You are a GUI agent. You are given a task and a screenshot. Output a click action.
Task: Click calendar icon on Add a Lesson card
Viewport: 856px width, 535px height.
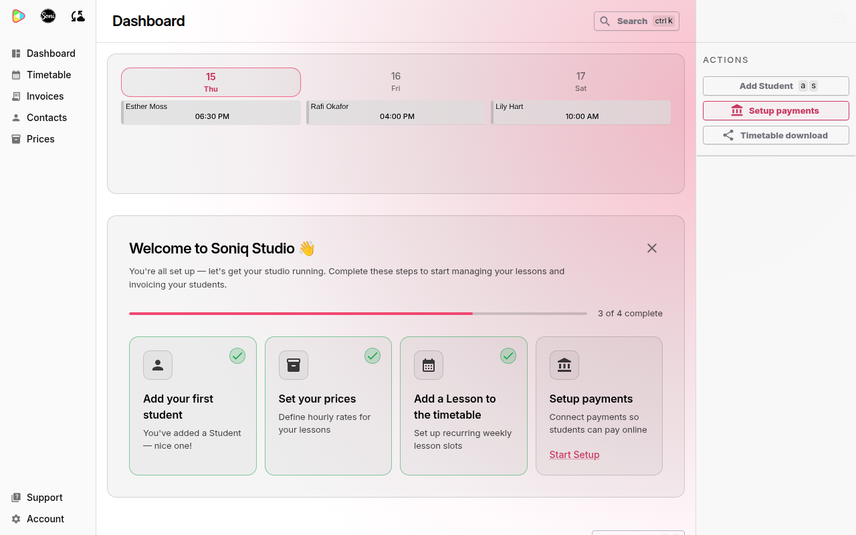coord(429,365)
